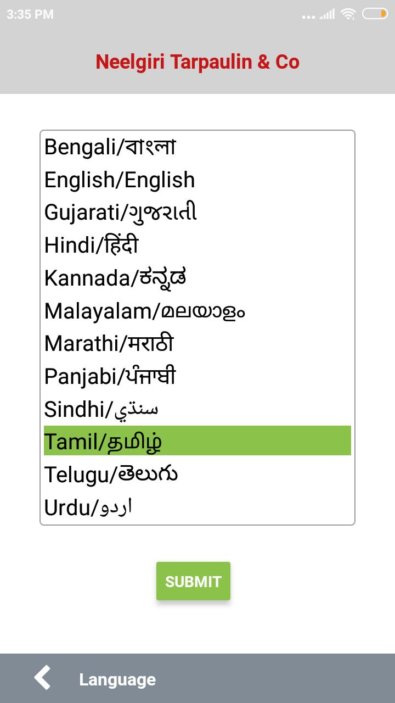Select Bengali from the language list
Screen dimensions: 395x703
(x=110, y=147)
